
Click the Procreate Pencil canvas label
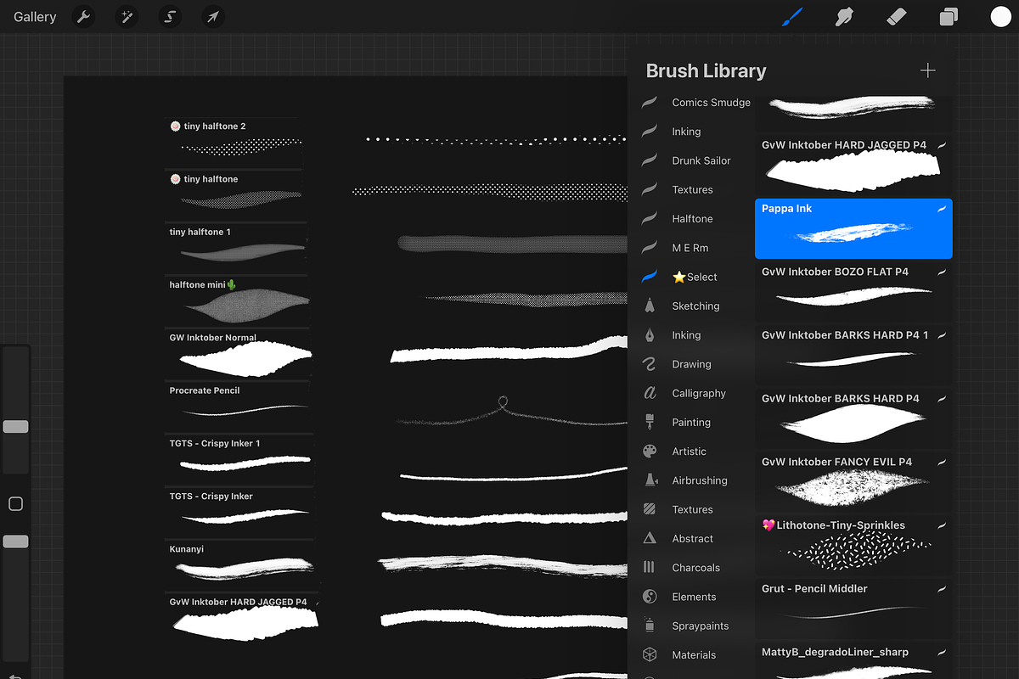(205, 390)
